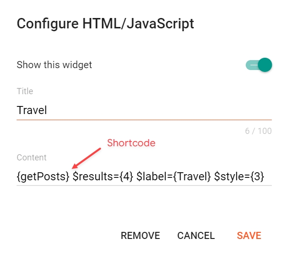Click the "Show this widget" label text
Screen dimensions: 287x256
(54, 65)
